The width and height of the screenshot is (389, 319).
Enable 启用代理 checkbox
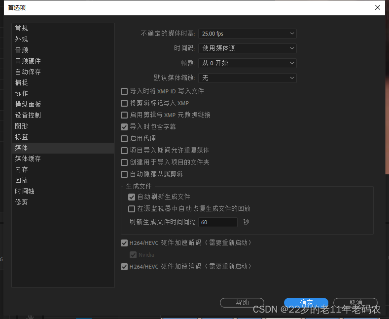point(124,139)
